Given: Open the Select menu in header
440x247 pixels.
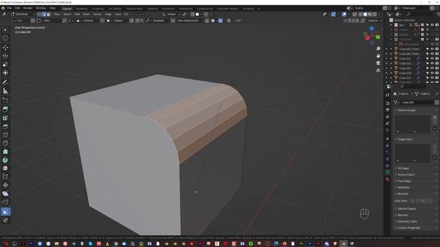Looking at the screenshot, I should point(67,14).
